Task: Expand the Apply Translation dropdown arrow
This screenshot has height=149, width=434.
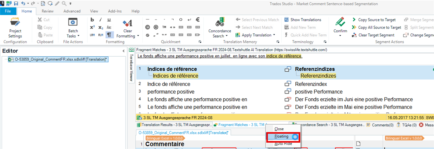Action: point(274,35)
